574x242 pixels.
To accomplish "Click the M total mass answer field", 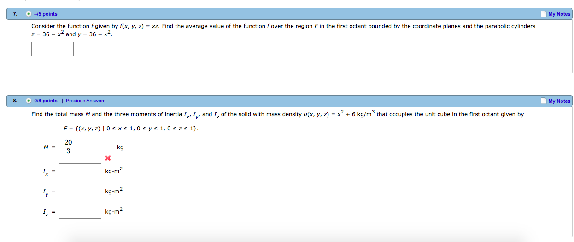I will (x=80, y=147).
